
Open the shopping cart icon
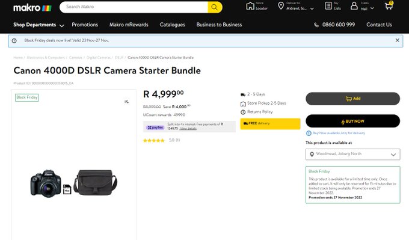389,6
